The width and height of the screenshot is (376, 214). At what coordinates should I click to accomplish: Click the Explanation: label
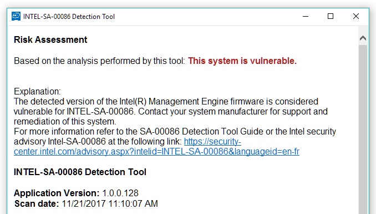tap(37, 91)
